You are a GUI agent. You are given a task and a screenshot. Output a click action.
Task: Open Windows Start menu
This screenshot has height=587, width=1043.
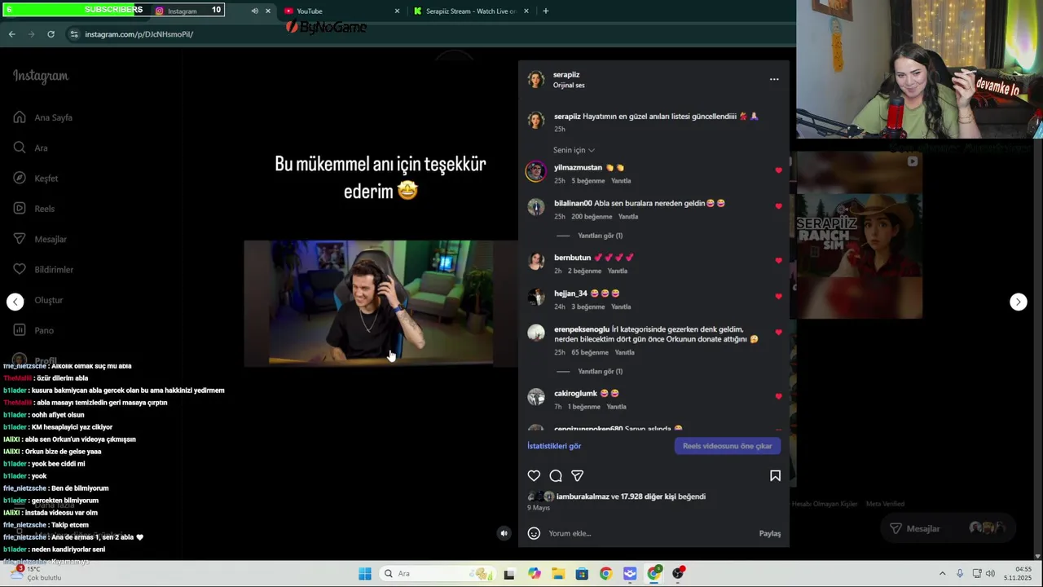tap(364, 574)
